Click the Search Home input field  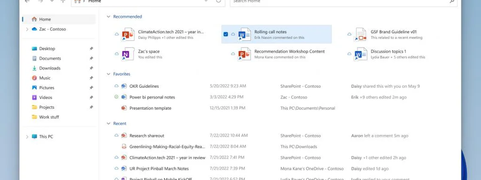click(339, 2)
